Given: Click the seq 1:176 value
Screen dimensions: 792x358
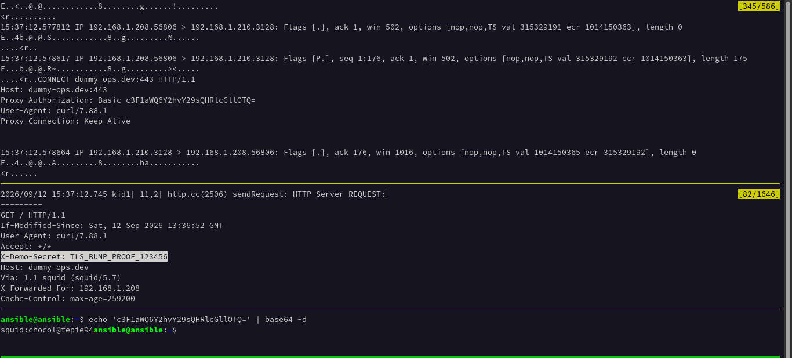Looking at the screenshot, I should pos(360,59).
